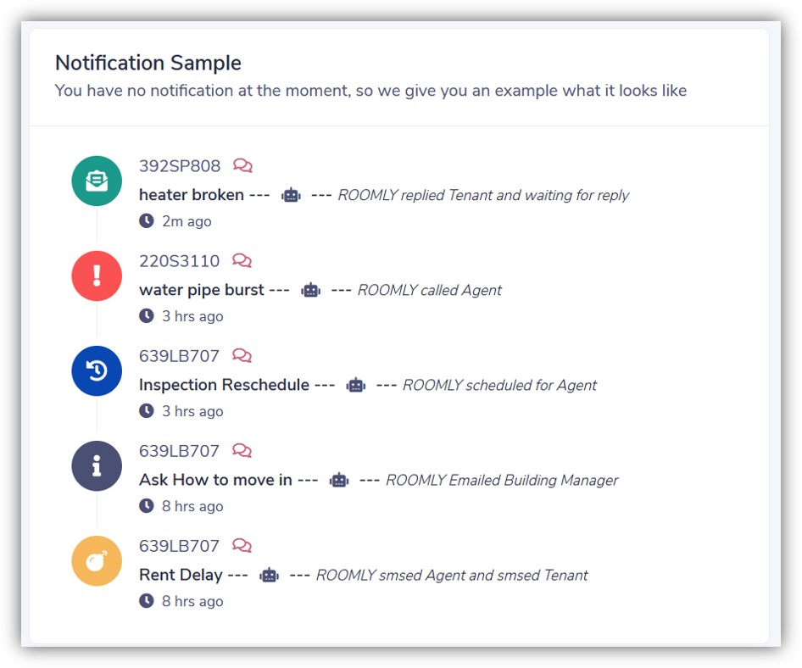Open property code 392SP808
The height and width of the screenshot is (668, 802).
tap(180, 166)
